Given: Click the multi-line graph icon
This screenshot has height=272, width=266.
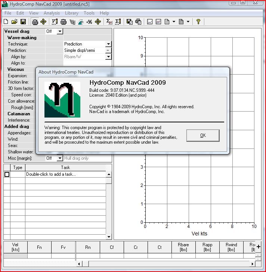Looking at the screenshot, I should [x=158, y=22].
